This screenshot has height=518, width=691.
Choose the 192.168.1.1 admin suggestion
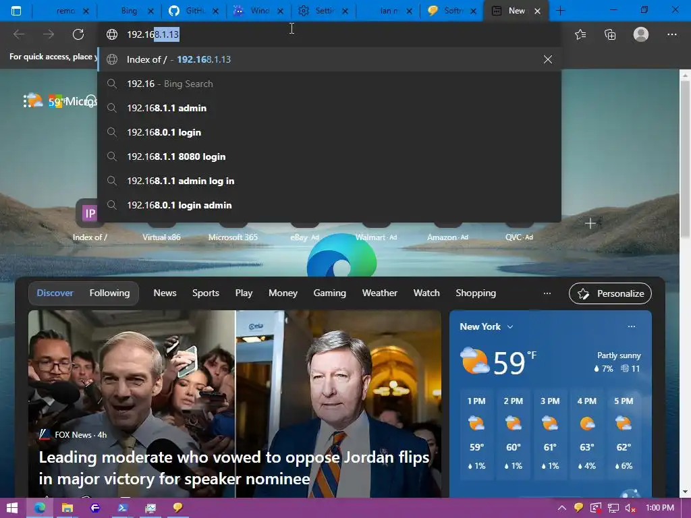coord(329,108)
